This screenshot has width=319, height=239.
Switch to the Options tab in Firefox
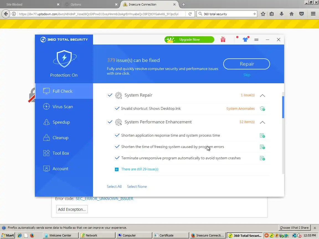(x=91, y=4)
